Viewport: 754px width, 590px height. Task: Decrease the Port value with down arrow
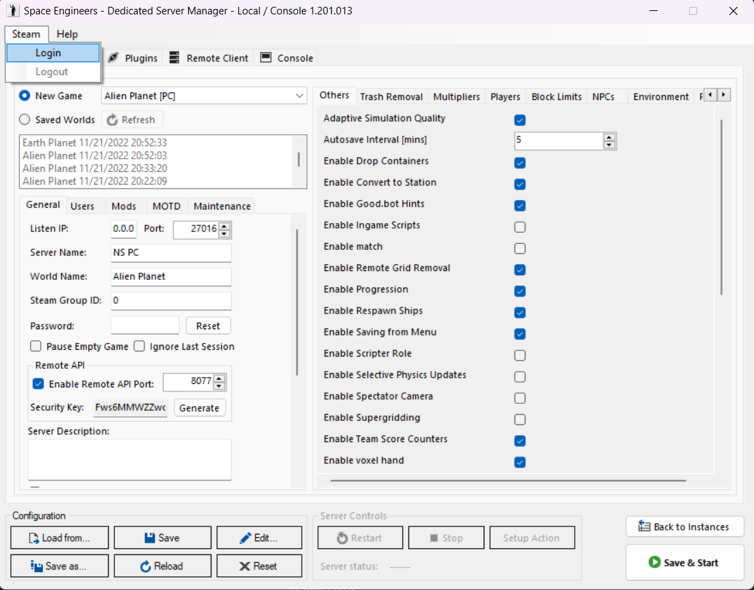click(x=224, y=233)
